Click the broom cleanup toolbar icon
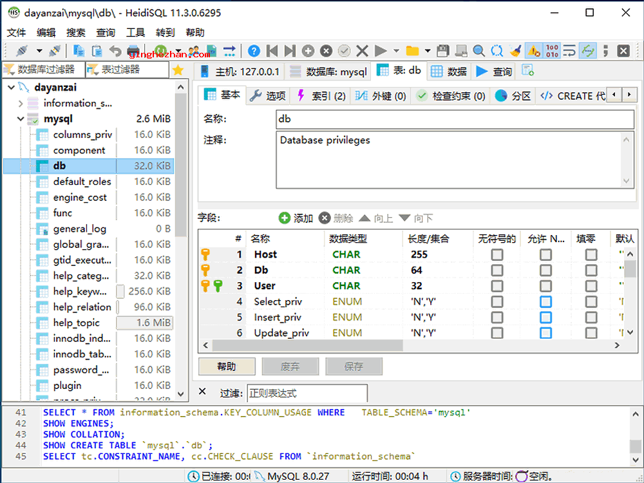This screenshot has width=644, height=483. [515, 51]
